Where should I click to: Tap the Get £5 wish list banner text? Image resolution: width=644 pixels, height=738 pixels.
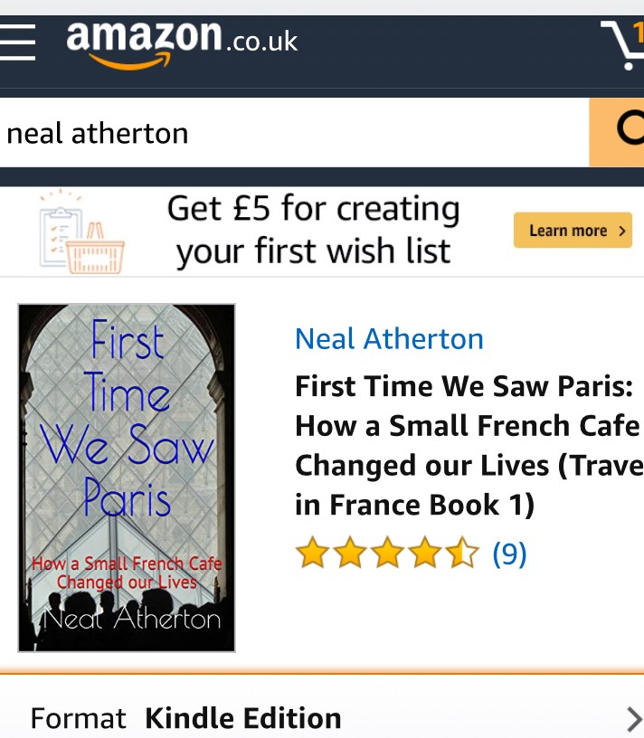point(314,230)
